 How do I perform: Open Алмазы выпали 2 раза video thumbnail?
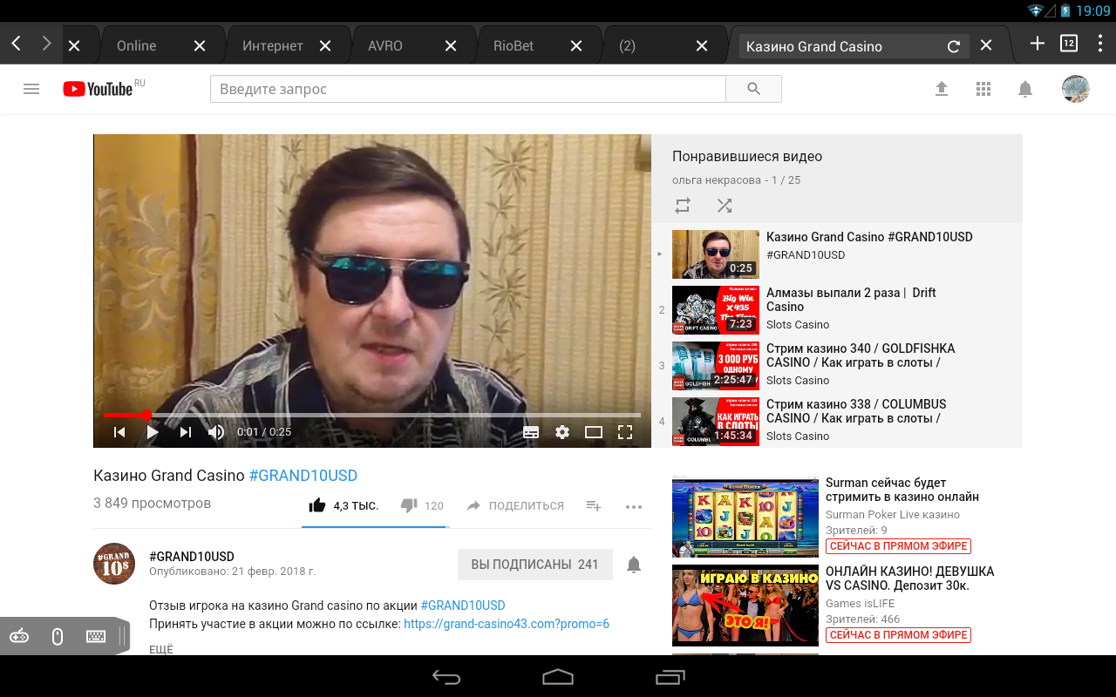(716, 310)
